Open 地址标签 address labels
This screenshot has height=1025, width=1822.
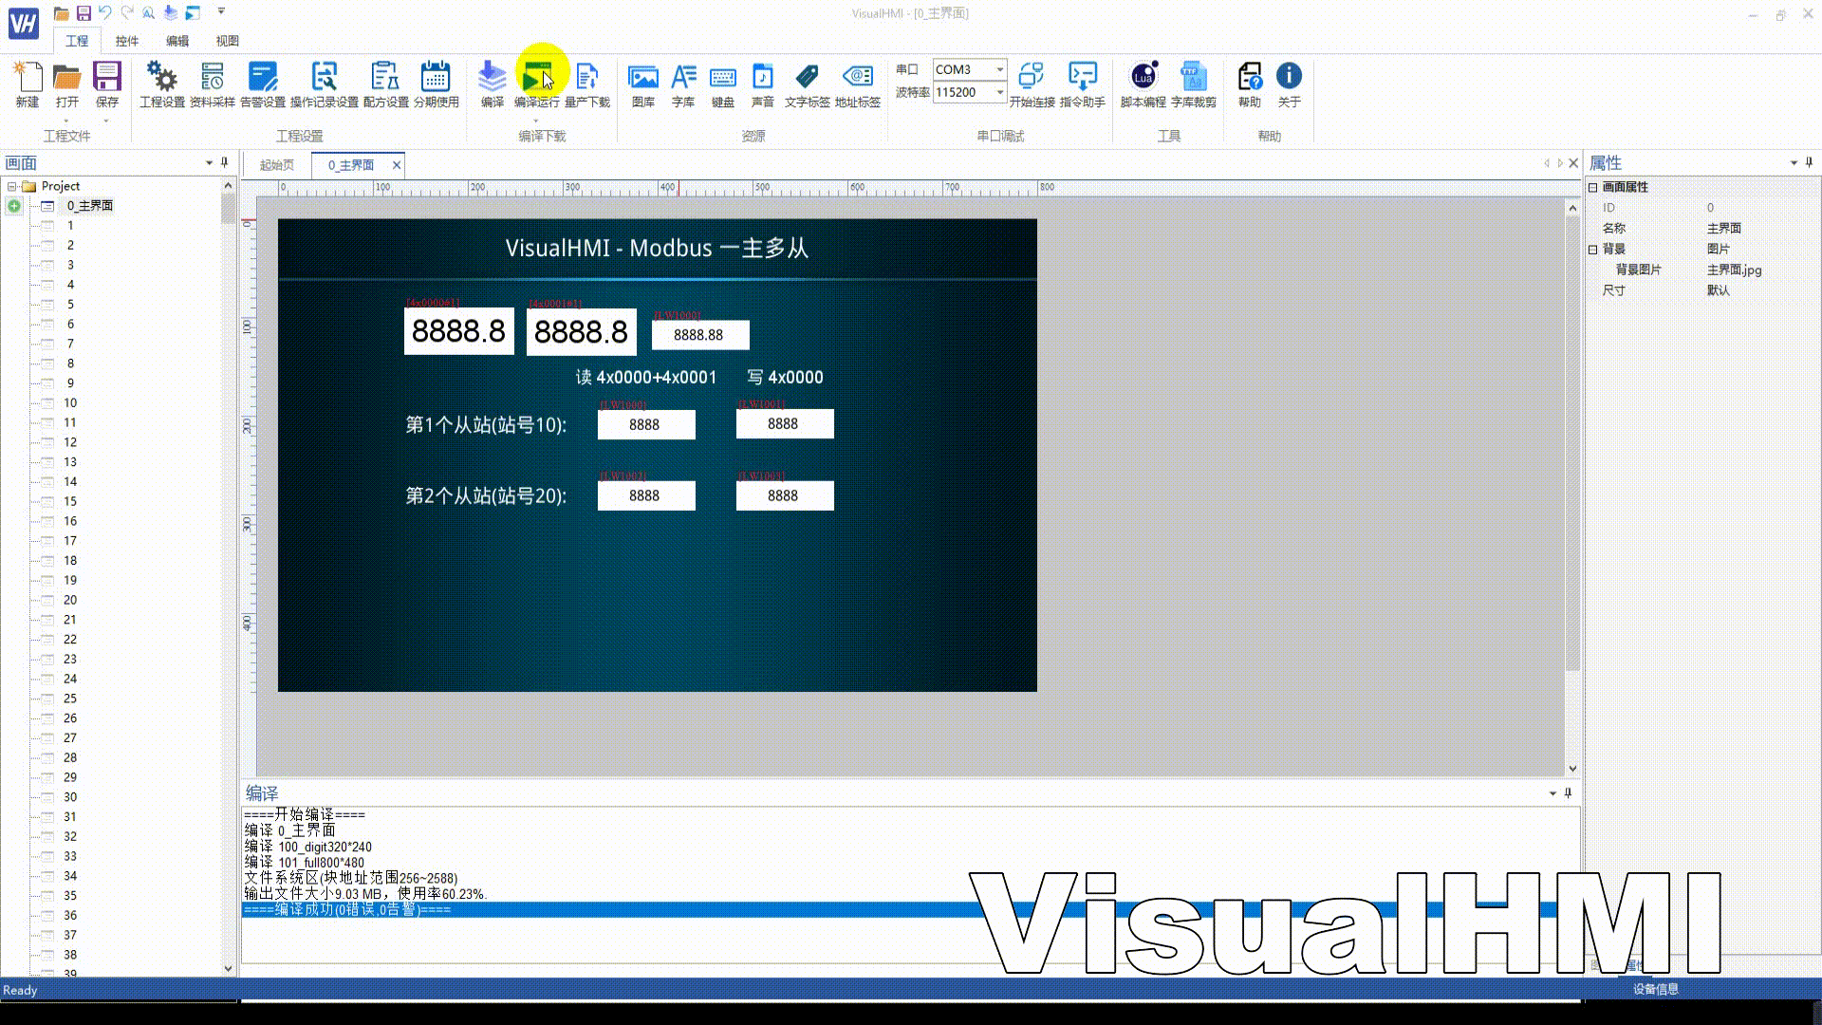click(x=858, y=84)
